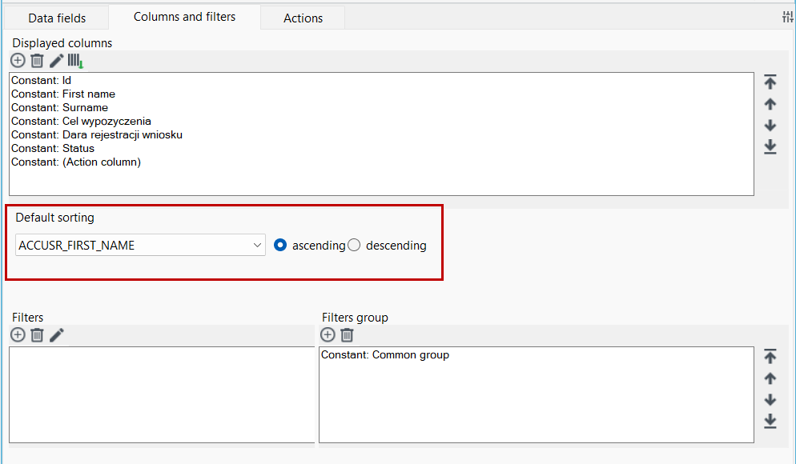Delete the selected displayed column

coord(37,61)
